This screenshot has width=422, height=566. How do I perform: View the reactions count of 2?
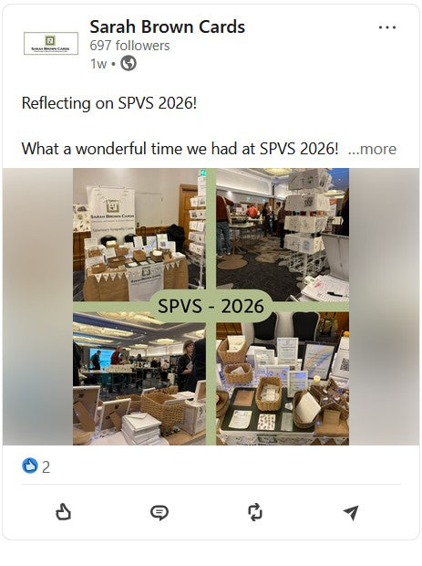tap(46, 467)
